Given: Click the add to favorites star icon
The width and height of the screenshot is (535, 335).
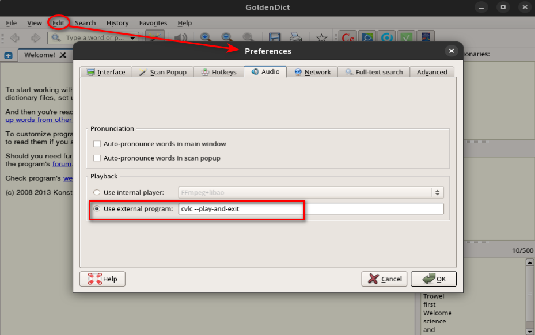Looking at the screenshot, I should click(321, 37).
